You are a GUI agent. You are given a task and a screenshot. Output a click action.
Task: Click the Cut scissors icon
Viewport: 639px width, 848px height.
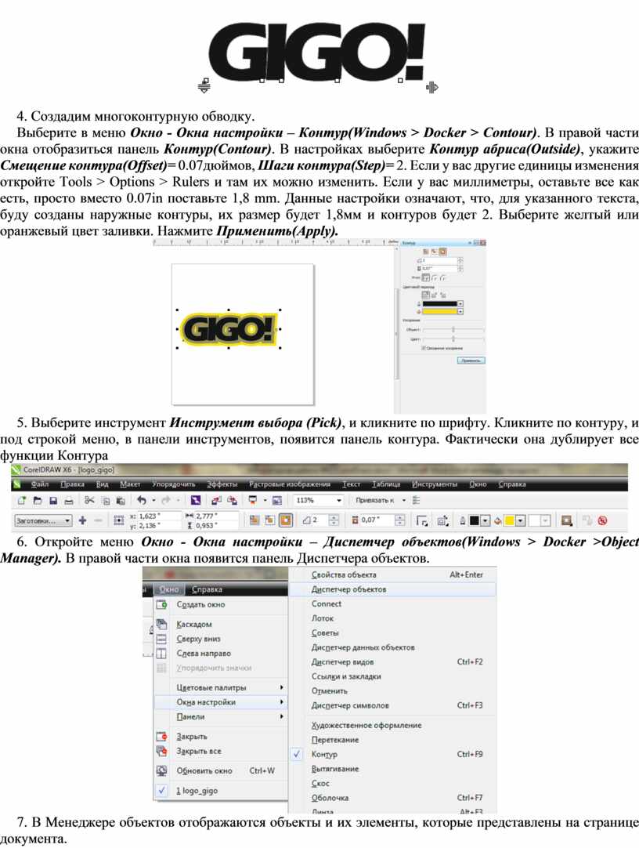(x=90, y=500)
